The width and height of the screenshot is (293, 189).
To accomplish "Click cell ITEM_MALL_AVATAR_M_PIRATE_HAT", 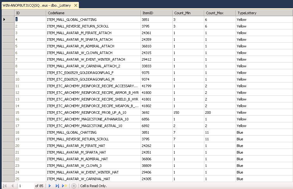I will tap(93, 146).
